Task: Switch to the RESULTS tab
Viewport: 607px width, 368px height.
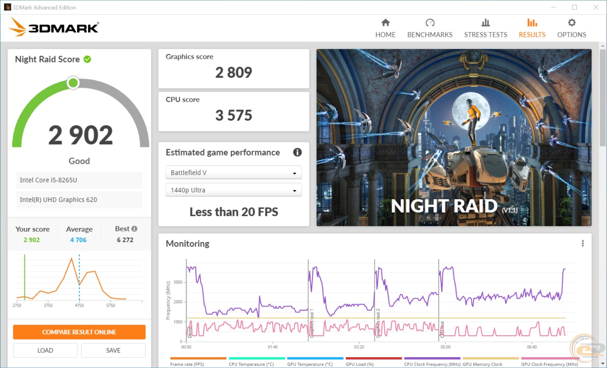Action: tap(532, 35)
